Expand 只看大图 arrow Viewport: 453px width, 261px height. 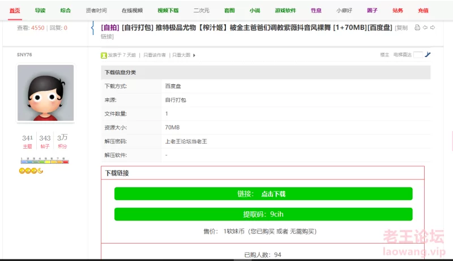(x=194, y=55)
